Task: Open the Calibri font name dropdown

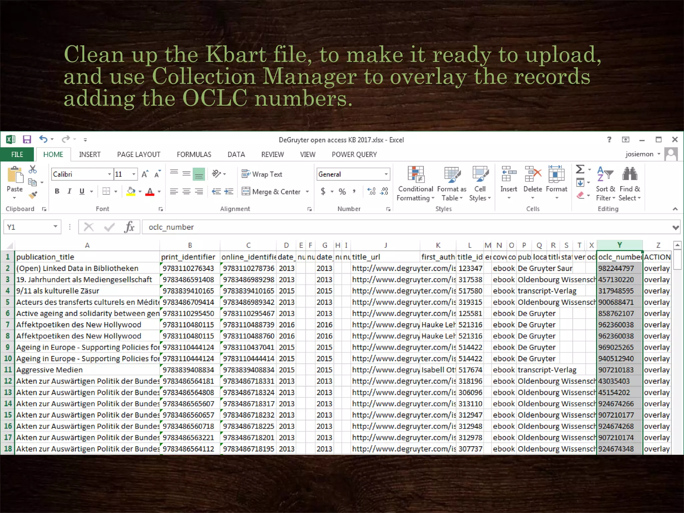Action: click(x=109, y=174)
